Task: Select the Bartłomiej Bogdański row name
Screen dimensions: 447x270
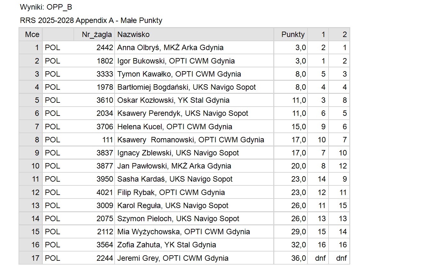Action: tap(194, 87)
